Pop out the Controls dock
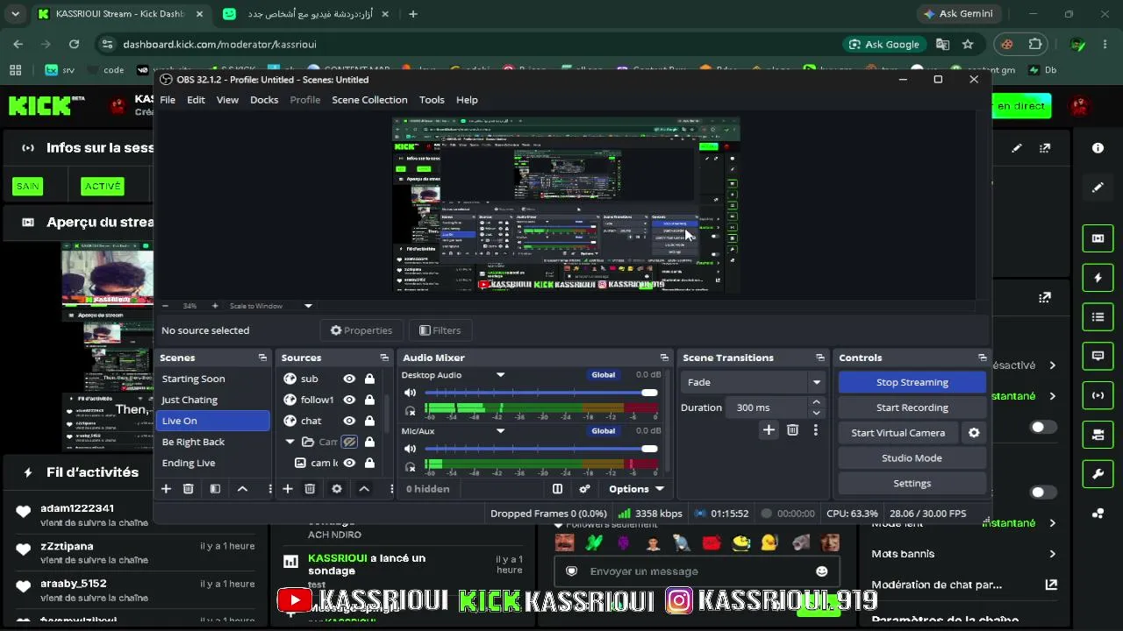 [x=983, y=358]
